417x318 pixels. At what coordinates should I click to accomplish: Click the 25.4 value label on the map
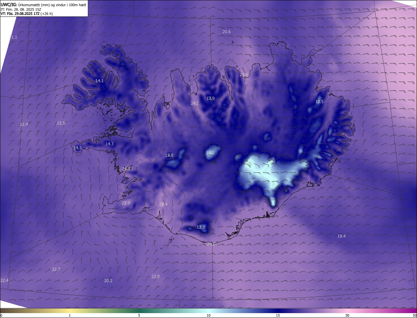click(x=163, y=204)
